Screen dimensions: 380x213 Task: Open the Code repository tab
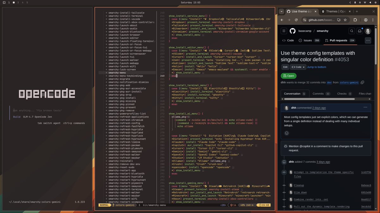click(288, 40)
